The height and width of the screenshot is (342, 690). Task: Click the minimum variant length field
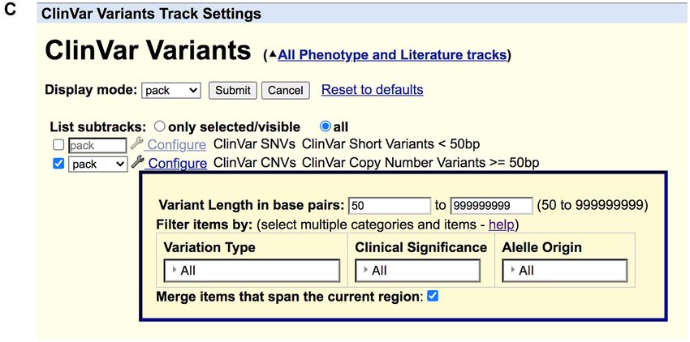click(390, 206)
